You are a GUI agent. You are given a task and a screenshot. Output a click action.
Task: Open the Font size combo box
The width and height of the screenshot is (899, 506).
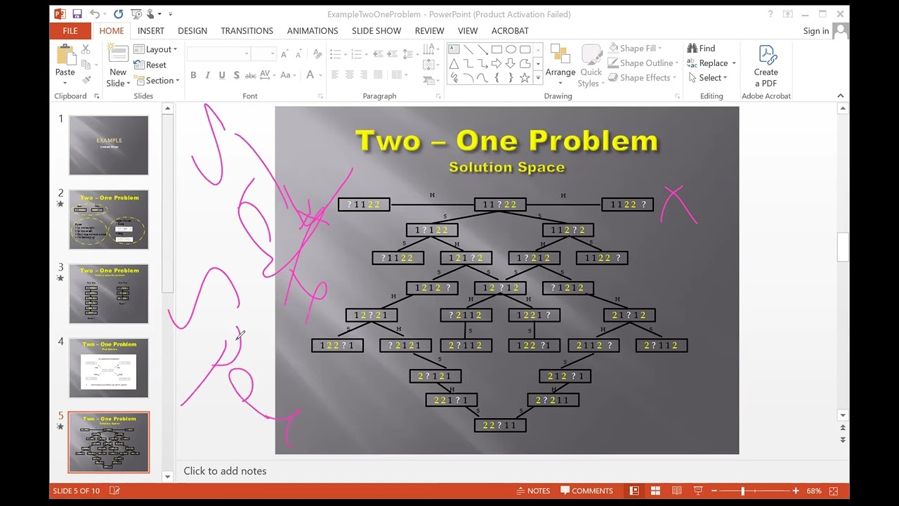click(x=263, y=54)
